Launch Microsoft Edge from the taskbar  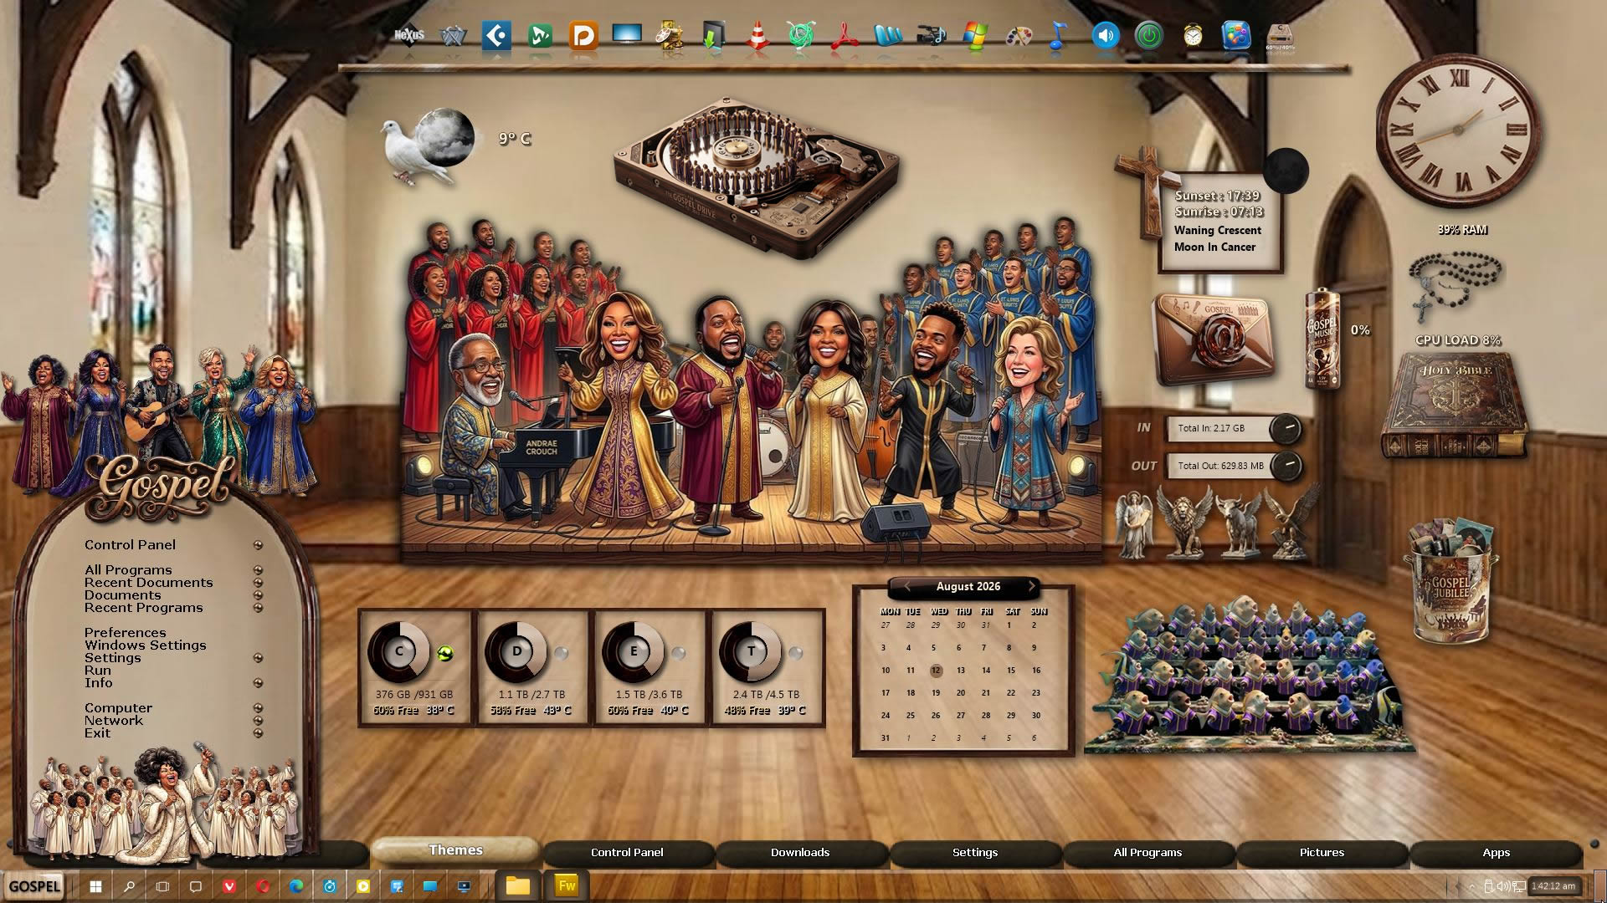[296, 886]
